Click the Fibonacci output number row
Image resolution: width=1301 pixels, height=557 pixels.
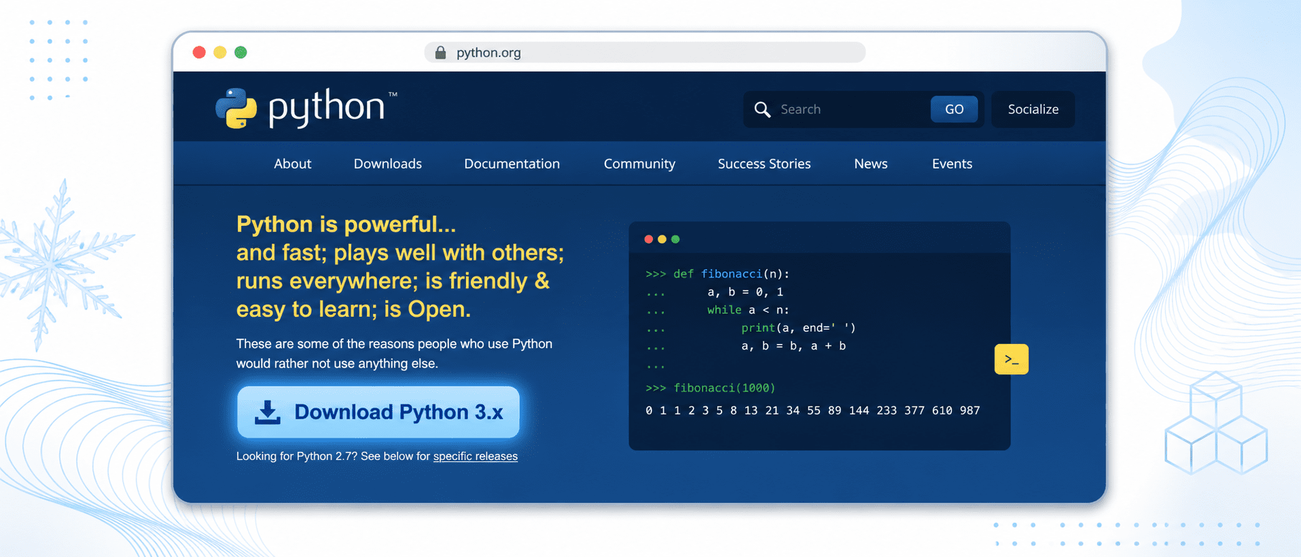coord(813,410)
